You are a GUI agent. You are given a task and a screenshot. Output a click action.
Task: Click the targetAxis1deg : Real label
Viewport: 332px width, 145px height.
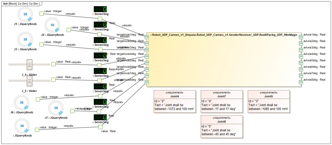(x=130, y=35)
